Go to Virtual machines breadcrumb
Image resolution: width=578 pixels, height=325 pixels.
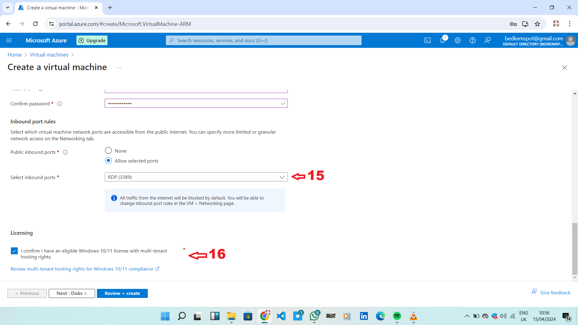point(49,55)
